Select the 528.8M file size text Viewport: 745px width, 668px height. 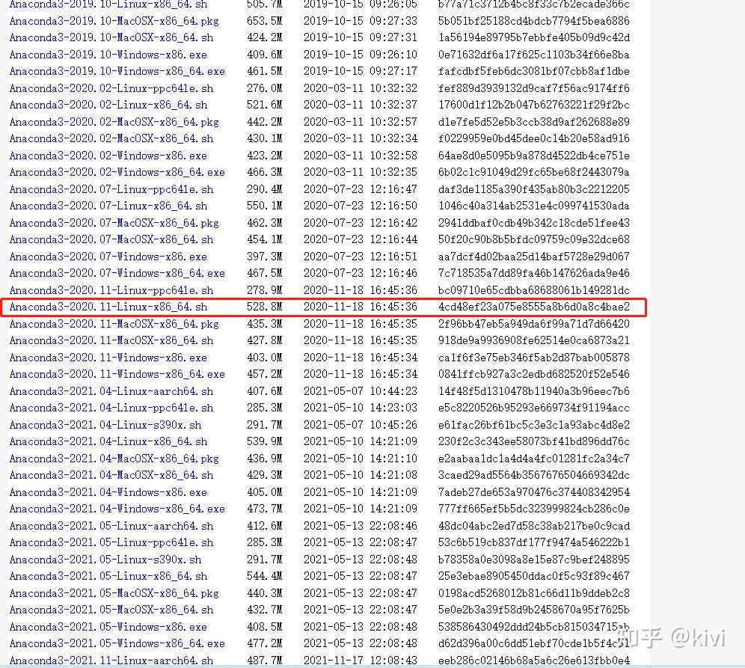pyautogui.click(x=265, y=307)
